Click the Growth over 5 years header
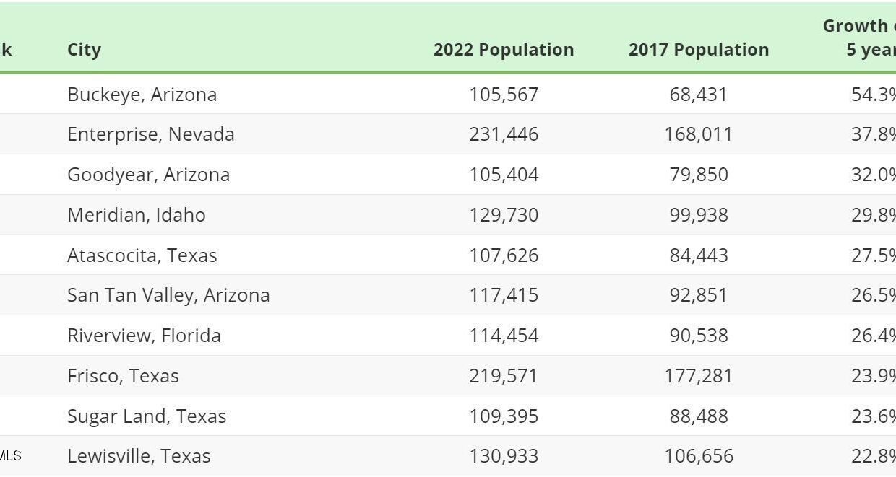This screenshot has width=896, height=477. click(x=859, y=38)
